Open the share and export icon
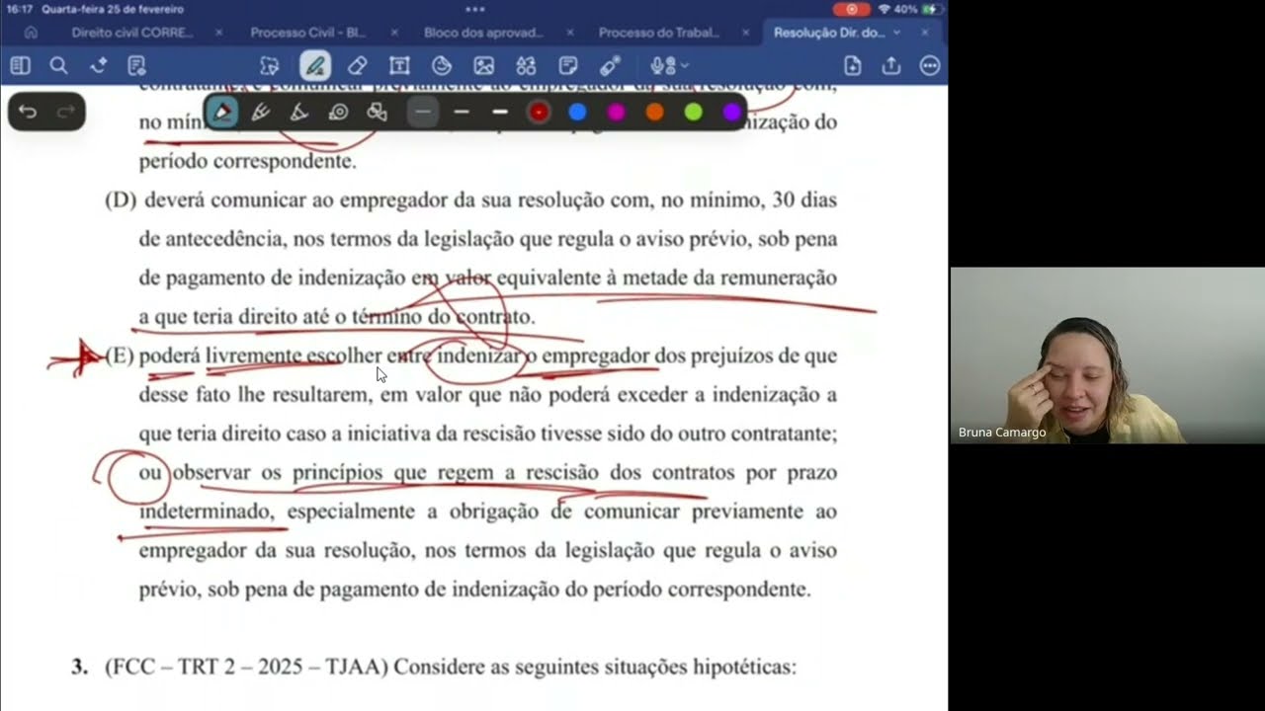The image size is (1265, 711). 891,66
